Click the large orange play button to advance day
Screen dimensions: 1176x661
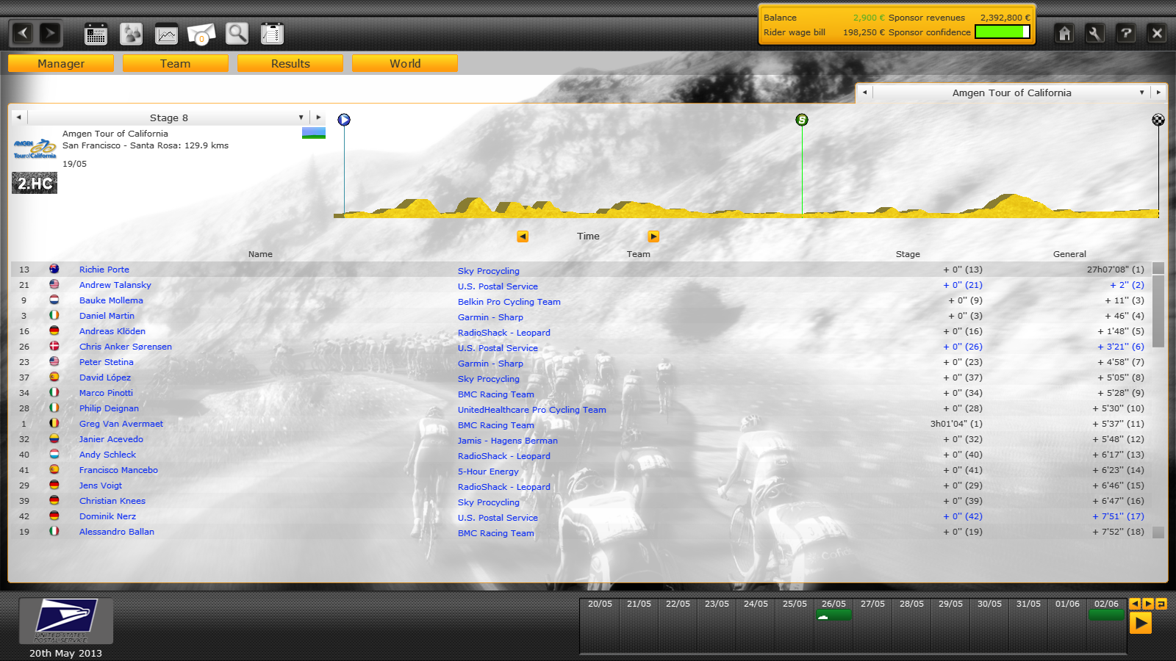click(1140, 623)
